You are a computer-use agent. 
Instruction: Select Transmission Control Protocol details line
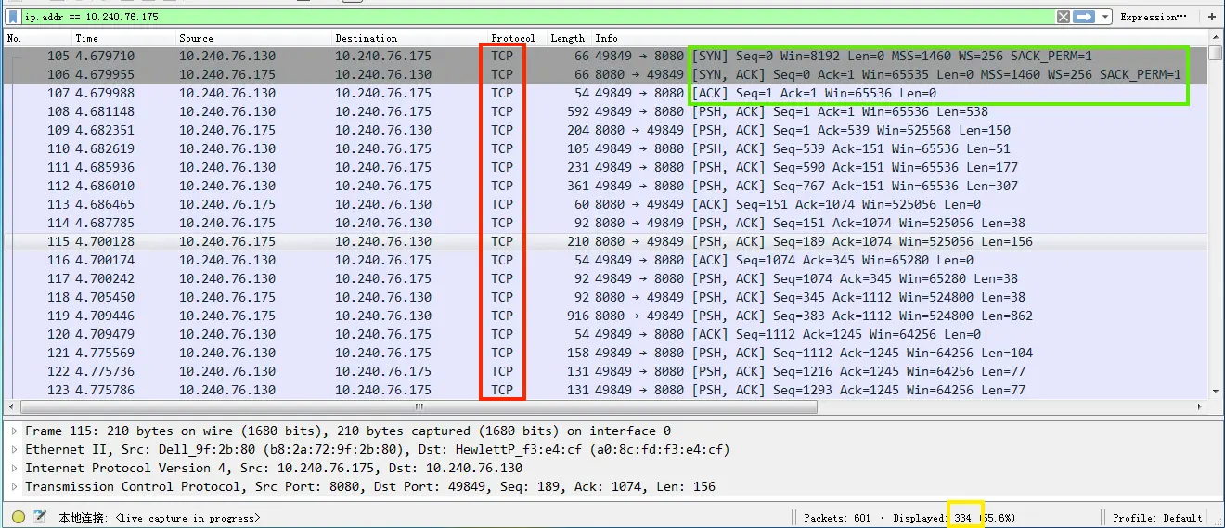(370, 486)
